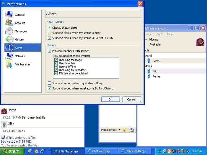207x155 pixels.
Task: Uncheck Display status alerts
Action: (x=49, y=28)
